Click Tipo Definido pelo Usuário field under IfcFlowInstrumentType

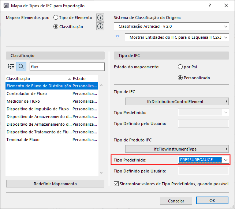pos(204,171)
